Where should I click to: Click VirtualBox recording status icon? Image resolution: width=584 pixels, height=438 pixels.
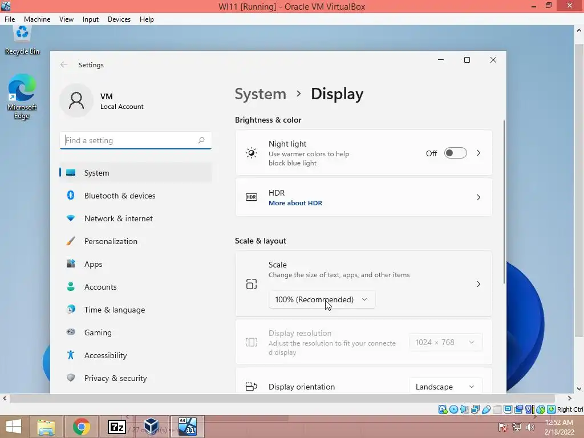click(518, 409)
